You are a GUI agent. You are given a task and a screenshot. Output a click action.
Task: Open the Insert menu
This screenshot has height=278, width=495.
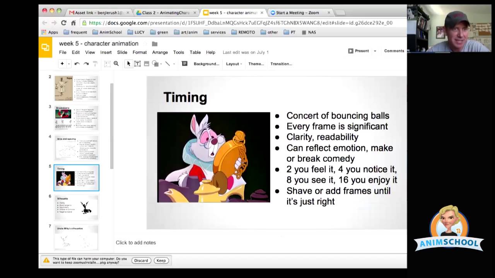click(106, 52)
